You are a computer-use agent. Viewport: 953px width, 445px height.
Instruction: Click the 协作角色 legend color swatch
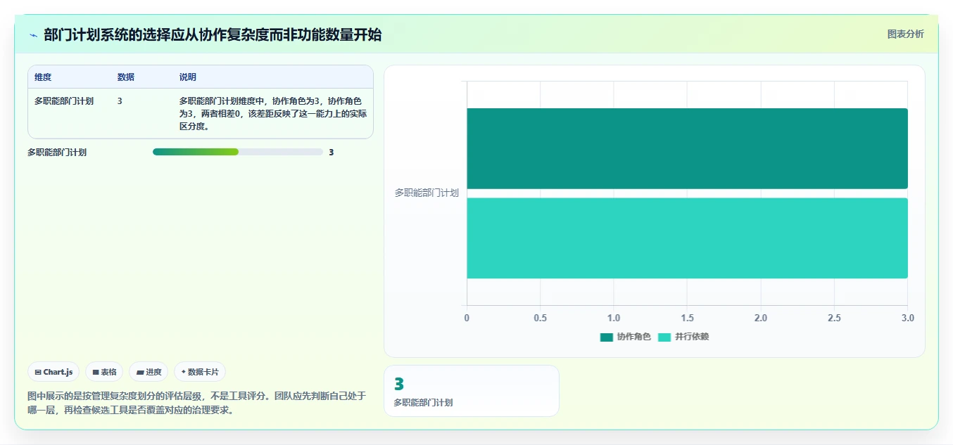tap(607, 337)
